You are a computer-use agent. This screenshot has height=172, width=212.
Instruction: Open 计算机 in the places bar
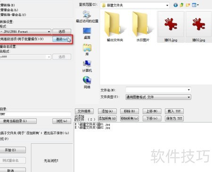point(87,66)
